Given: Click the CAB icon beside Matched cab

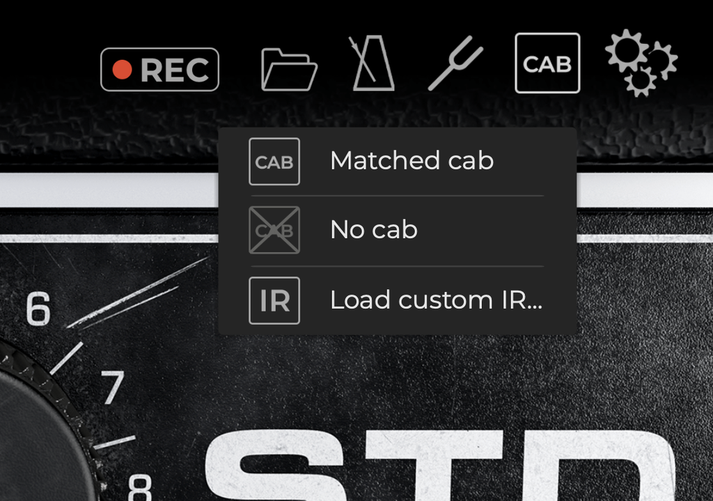Looking at the screenshot, I should tap(274, 162).
